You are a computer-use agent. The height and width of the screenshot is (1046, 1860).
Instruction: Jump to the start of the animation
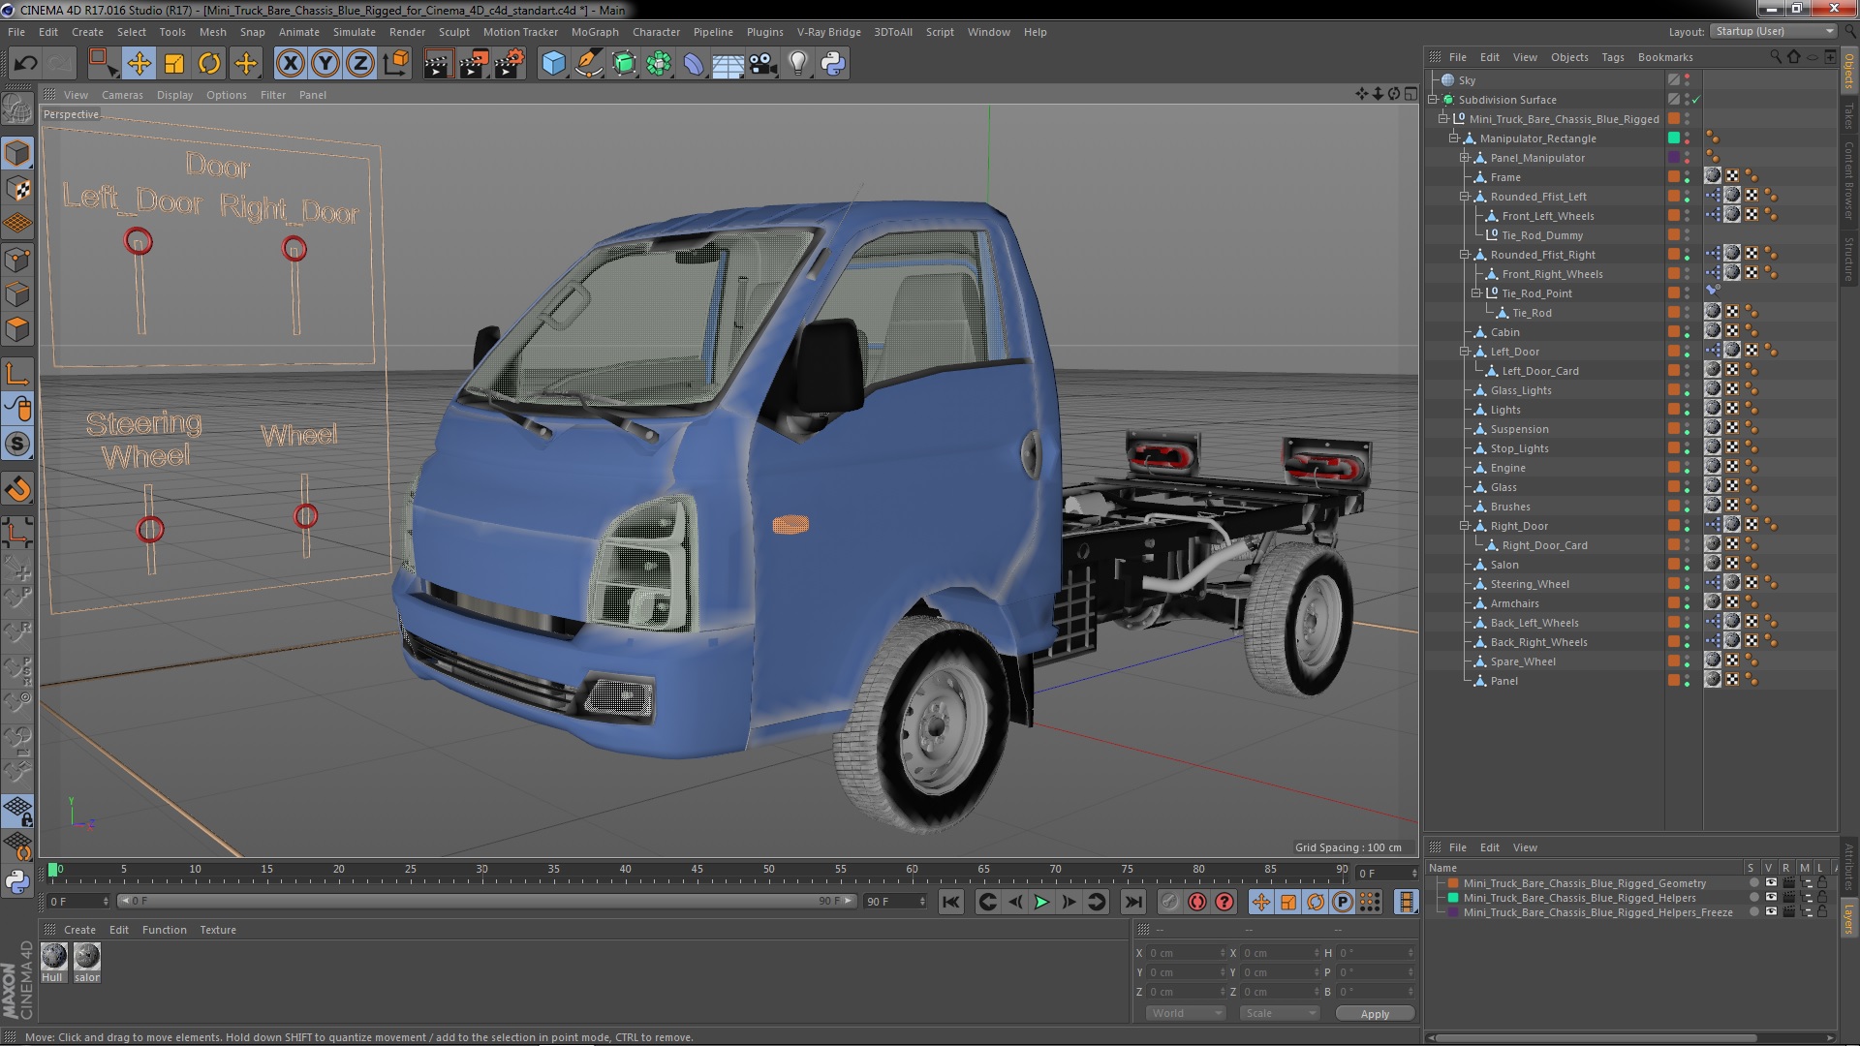951,902
